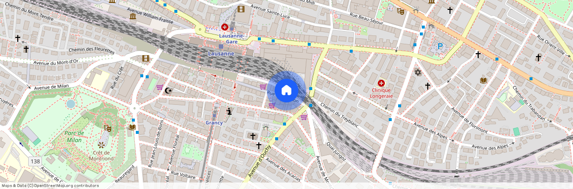573x189 pixels.
Task: Select the Quai Jurigoz street label
Action: point(337,152)
